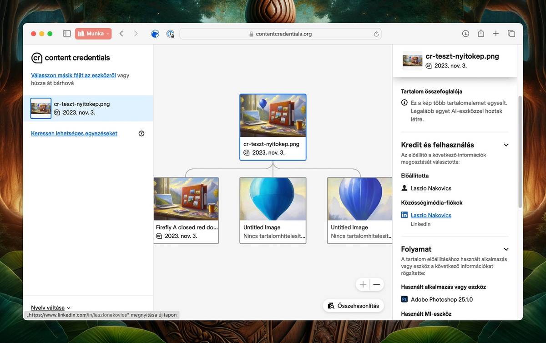
Task: Open the 'Nyelv váltása' language dropdown
Action: tap(51, 308)
